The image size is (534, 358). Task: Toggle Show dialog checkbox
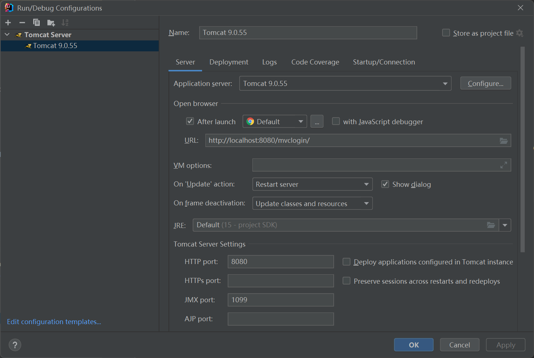click(x=385, y=184)
